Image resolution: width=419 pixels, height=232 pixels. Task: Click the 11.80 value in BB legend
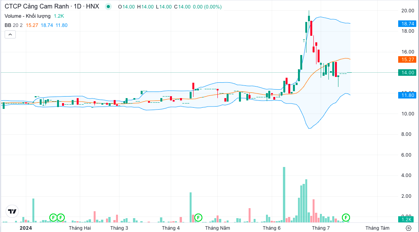tap(61, 25)
